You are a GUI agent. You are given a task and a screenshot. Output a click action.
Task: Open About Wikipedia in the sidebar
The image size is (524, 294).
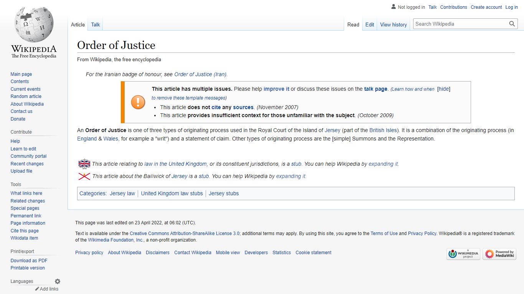click(27, 104)
